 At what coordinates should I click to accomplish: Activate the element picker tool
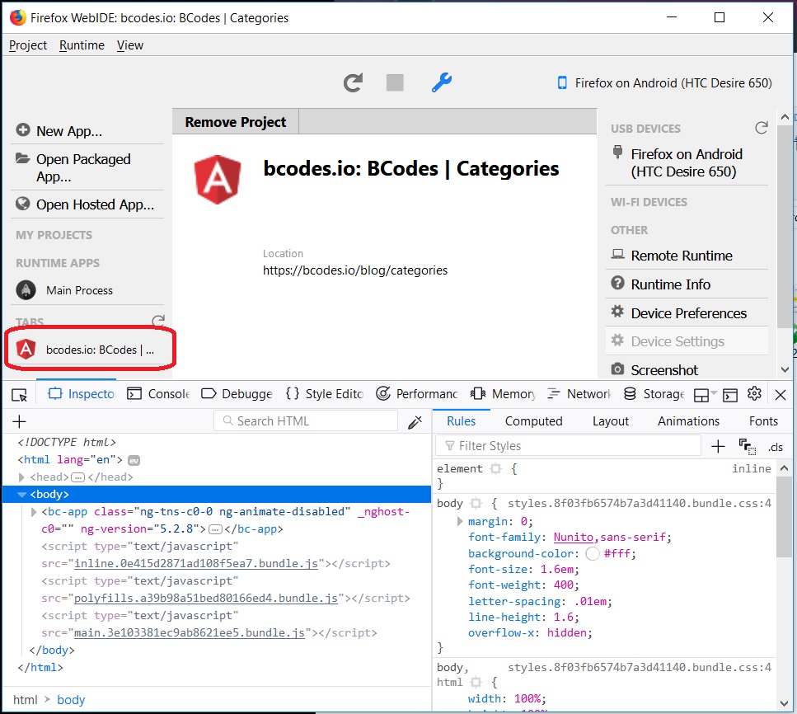pos(19,395)
